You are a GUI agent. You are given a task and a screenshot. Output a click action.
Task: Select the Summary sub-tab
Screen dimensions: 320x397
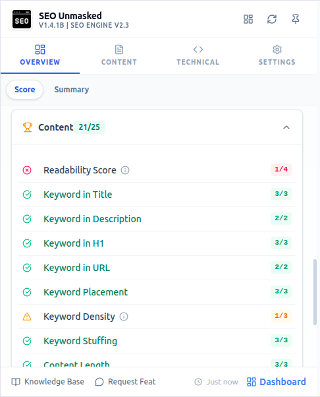[72, 90]
